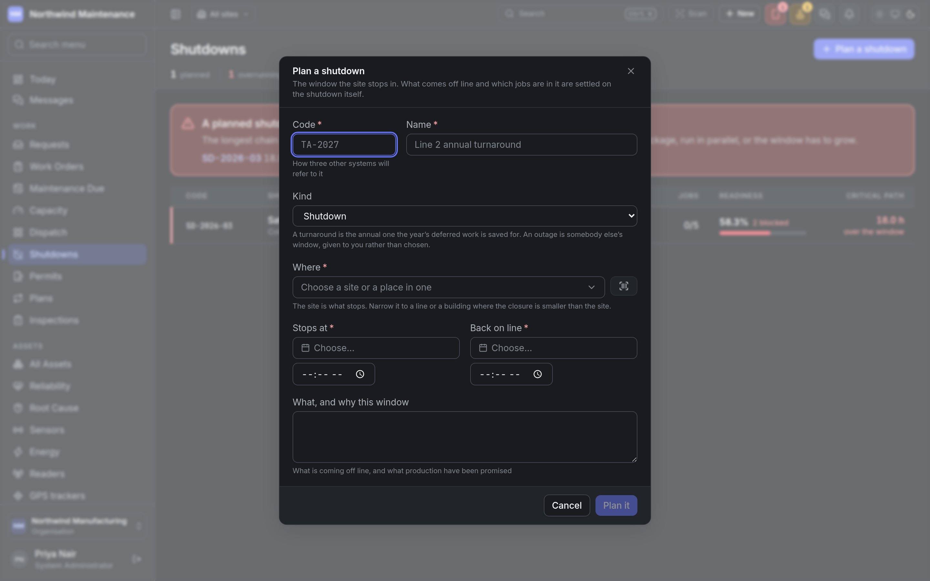Open Today in the sidebar
Image resolution: width=930 pixels, height=581 pixels.
[x=77, y=79]
